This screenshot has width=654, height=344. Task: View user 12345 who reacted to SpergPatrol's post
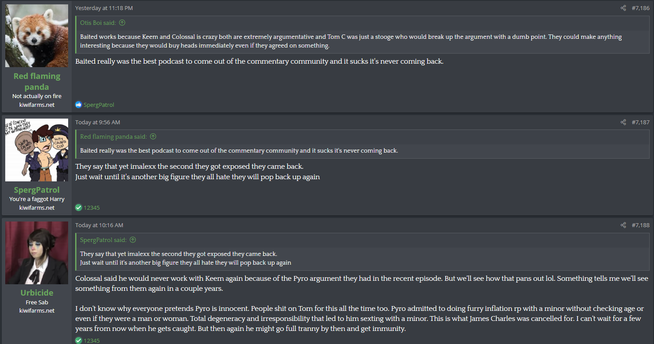[92, 208]
